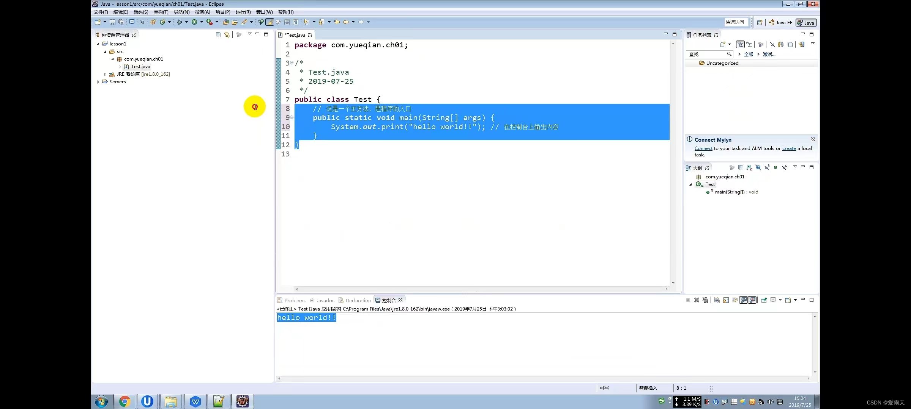This screenshot has width=911, height=409.
Task: Toggle Show Whitespace Characters pilcrow button
Action: tap(296, 22)
